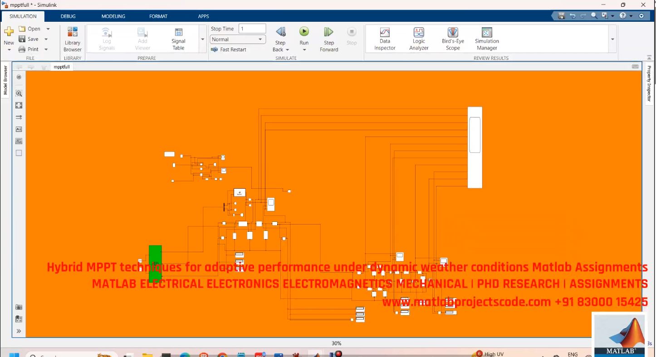Open the Logic Analyzer
The image size is (656, 357).
click(418, 39)
